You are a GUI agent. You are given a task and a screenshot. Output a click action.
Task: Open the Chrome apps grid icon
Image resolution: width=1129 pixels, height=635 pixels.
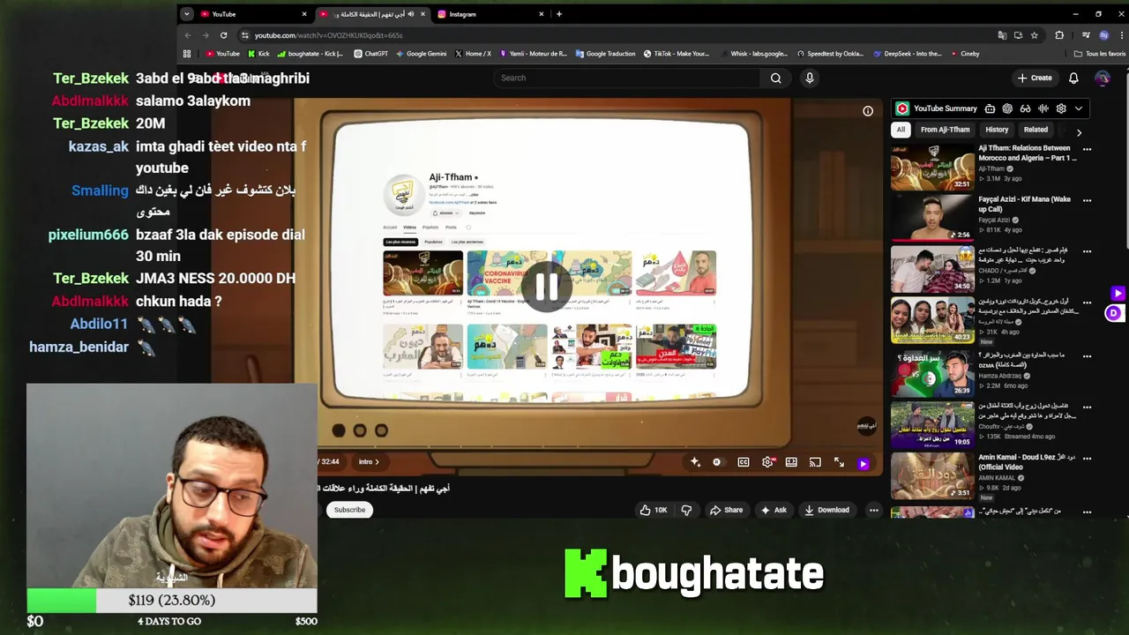click(186, 54)
